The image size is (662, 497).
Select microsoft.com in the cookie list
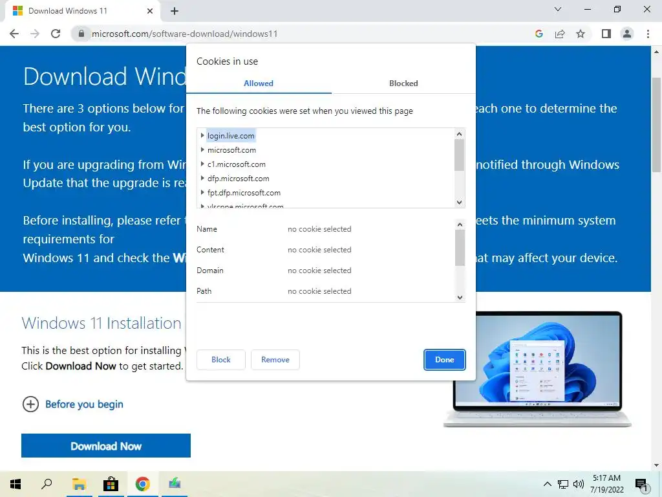pos(232,150)
